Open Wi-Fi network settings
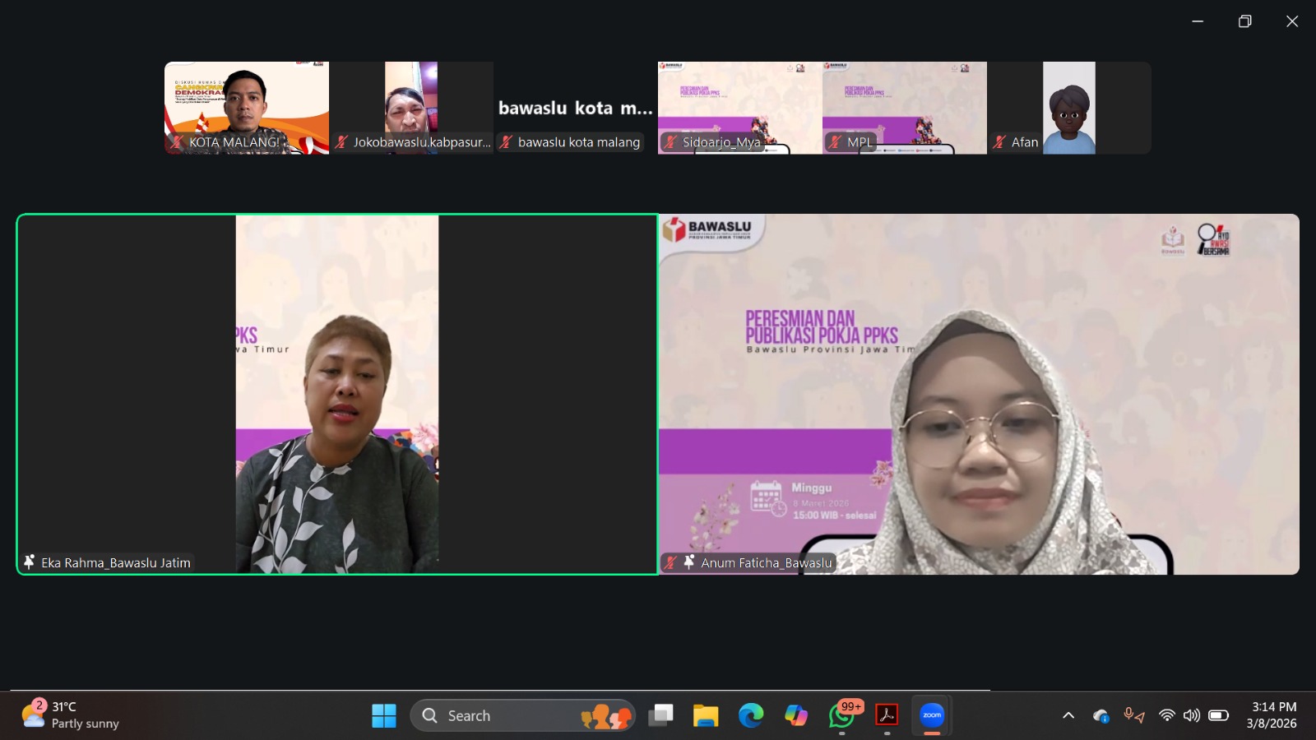This screenshot has width=1316, height=740. (1166, 715)
